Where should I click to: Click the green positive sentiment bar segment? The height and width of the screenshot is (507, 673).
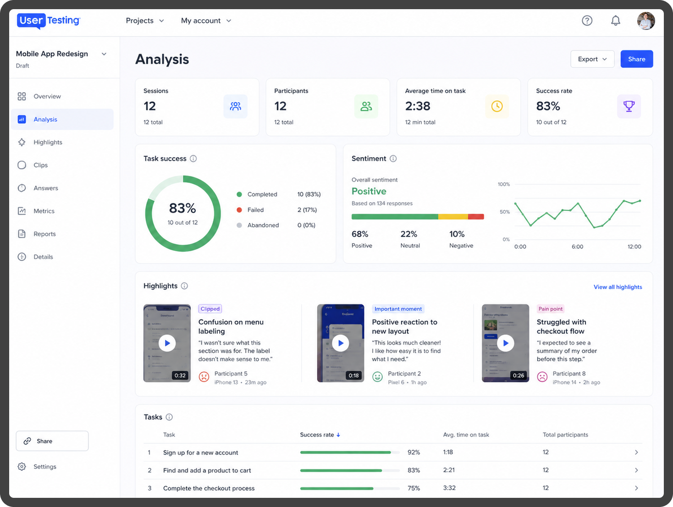(x=395, y=217)
